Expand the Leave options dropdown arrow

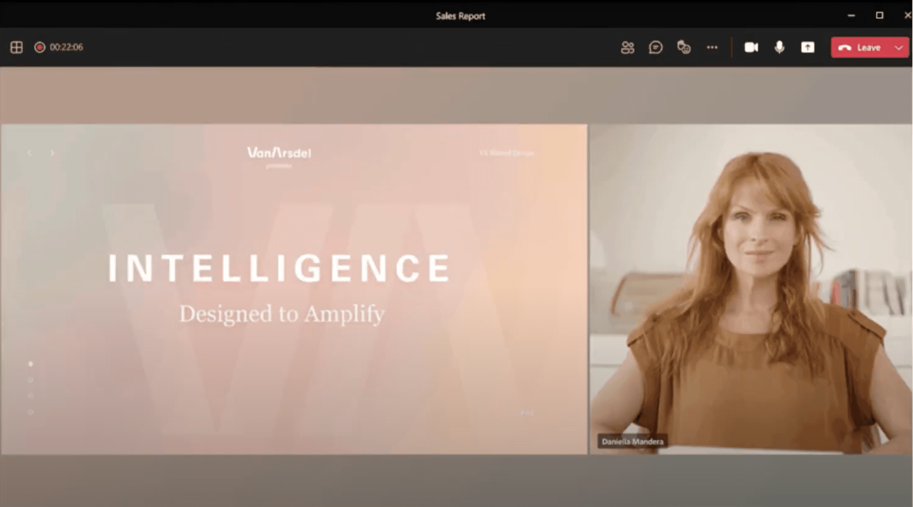(899, 48)
